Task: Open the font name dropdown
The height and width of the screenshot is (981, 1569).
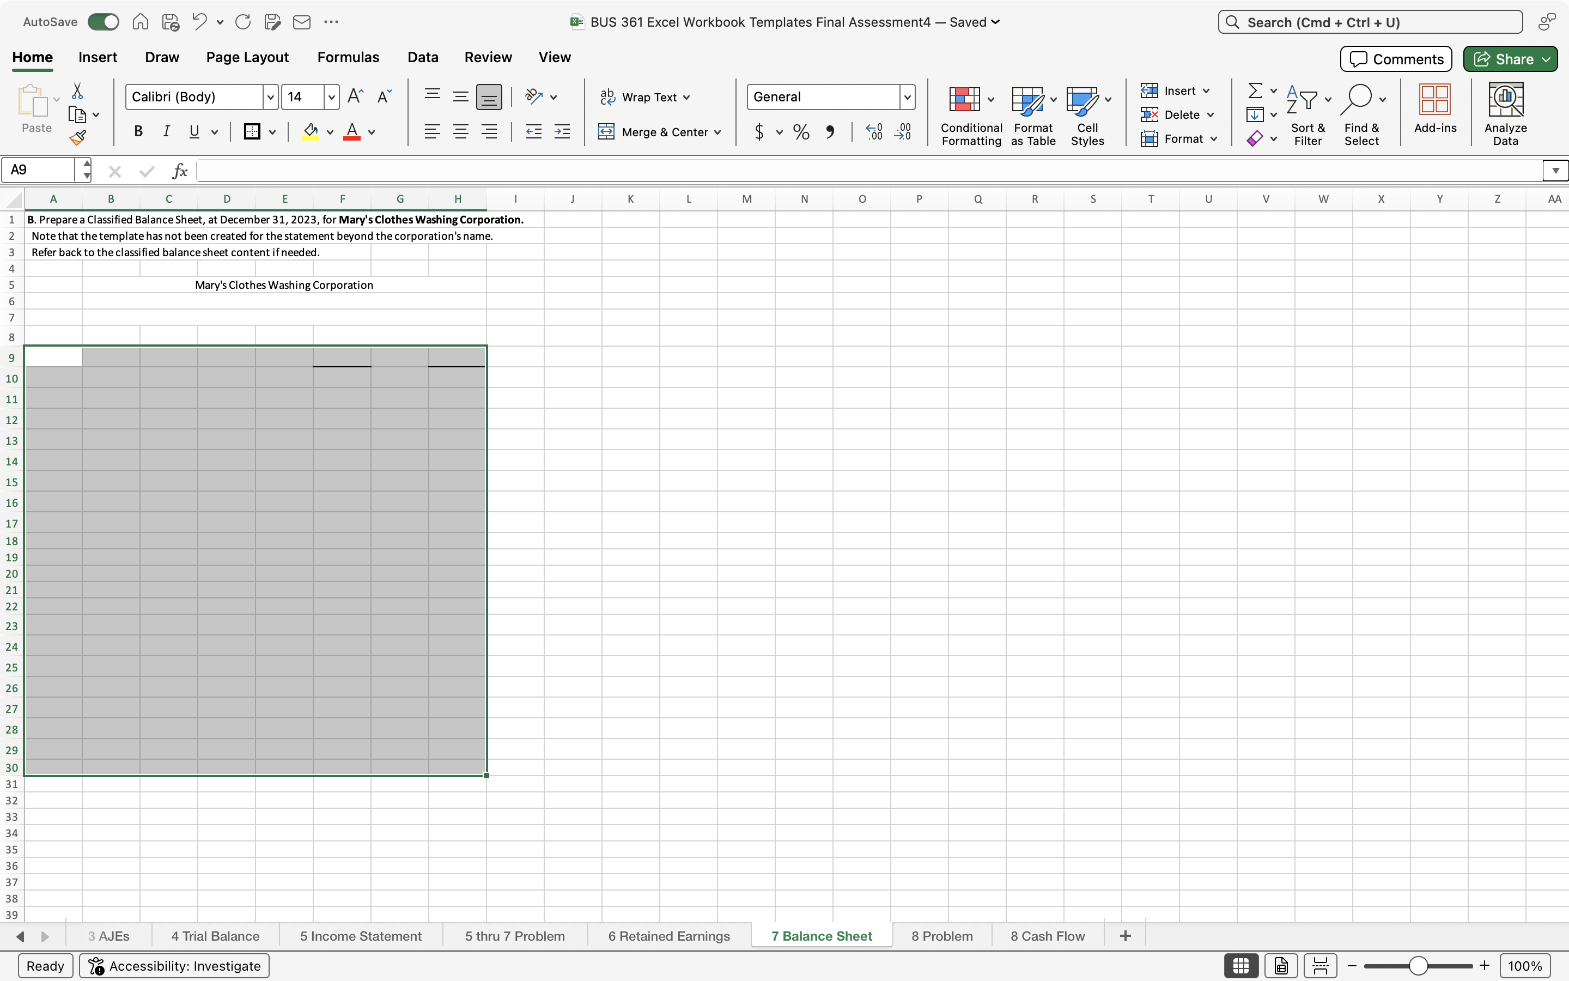Action: tap(270, 96)
